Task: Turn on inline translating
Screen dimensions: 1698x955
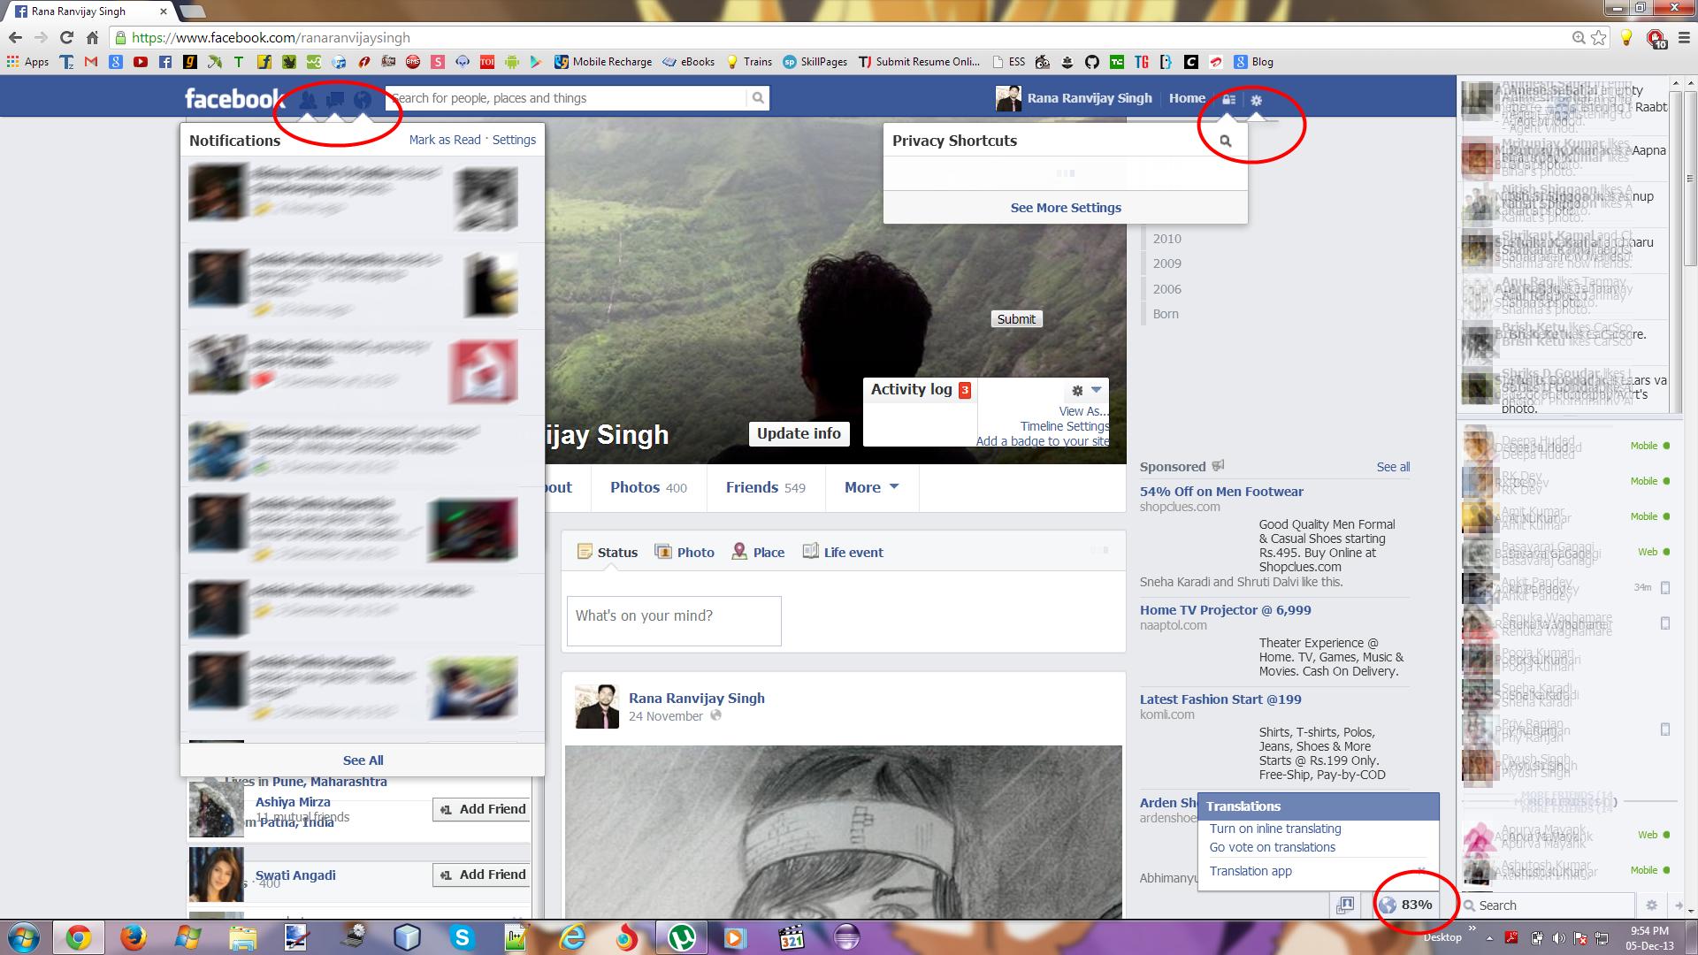Action: click(1274, 829)
